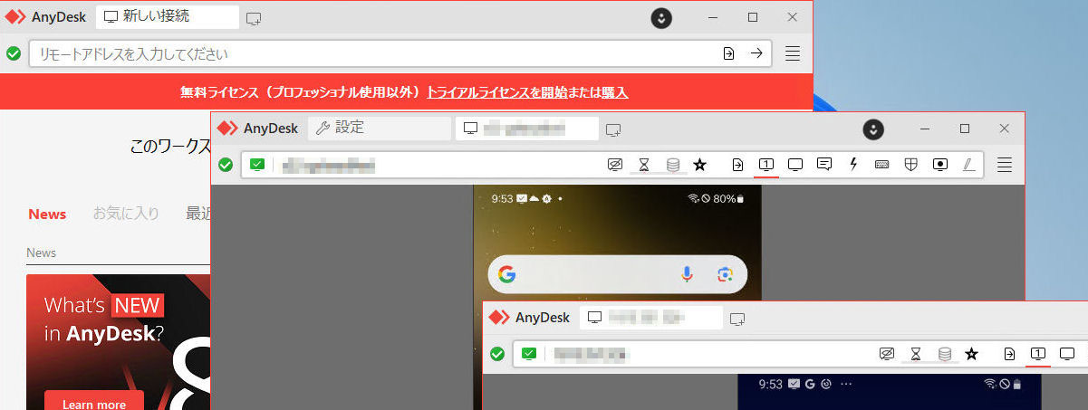Open the トライアルライセンスを開始 link
This screenshot has width=1088, height=410.
[x=497, y=92]
